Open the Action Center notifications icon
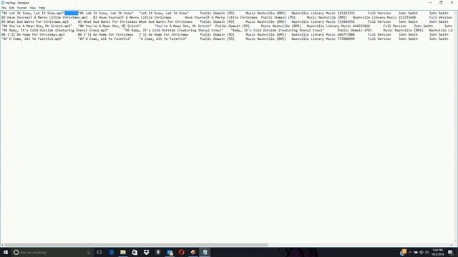Screen dimensions: 458x257 (x=450, y=252)
